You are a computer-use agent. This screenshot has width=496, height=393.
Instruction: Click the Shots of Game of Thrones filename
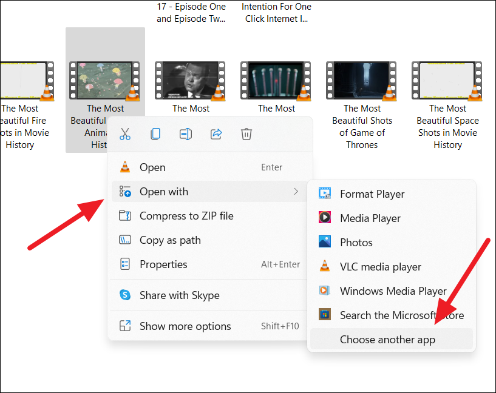coord(362,126)
